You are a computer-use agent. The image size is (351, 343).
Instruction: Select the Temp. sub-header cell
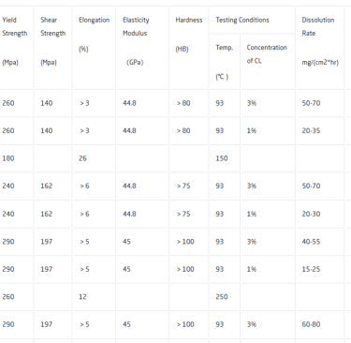[225, 62]
